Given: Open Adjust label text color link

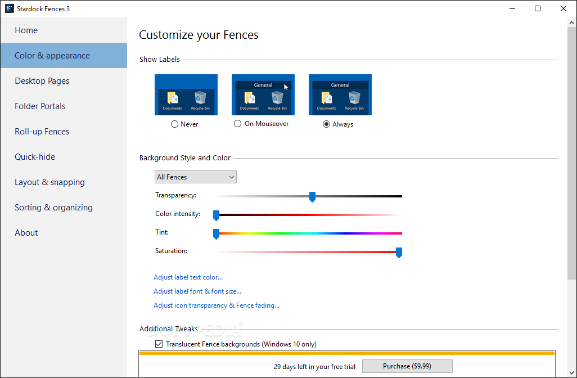Looking at the screenshot, I should [x=188, y=277].
